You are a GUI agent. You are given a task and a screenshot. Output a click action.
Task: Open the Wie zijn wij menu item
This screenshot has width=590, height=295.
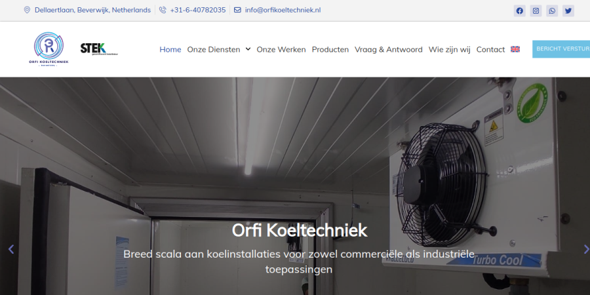pyautogui.click(x=449, y=49)
